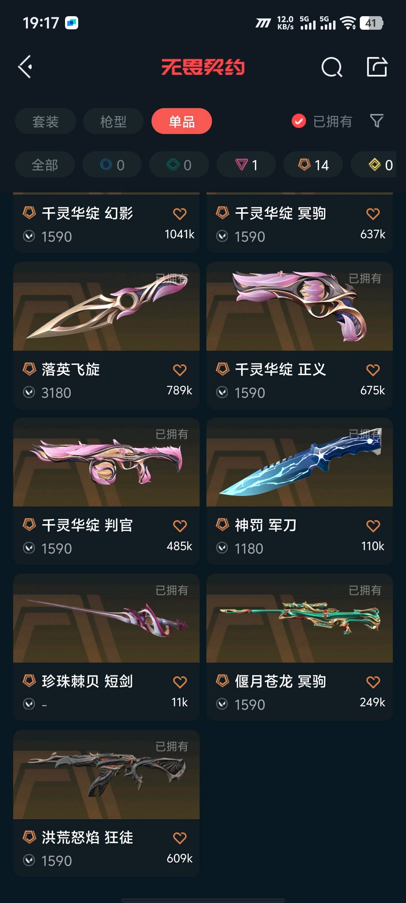Favorite 落英飞旋 with heart icon
406x903 pixels.
(180, 370)
